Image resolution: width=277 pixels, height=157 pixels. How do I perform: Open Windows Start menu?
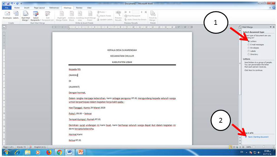6,152
